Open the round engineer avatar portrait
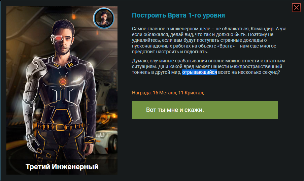The image size is (304, 181). pyautogui.click(x=104, y=18)
